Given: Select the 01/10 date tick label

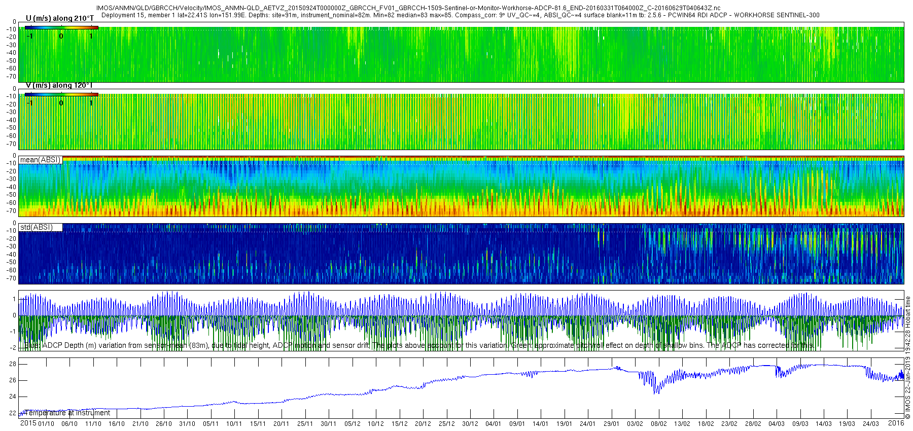Looking at the screenshot, I should [46, 424].
